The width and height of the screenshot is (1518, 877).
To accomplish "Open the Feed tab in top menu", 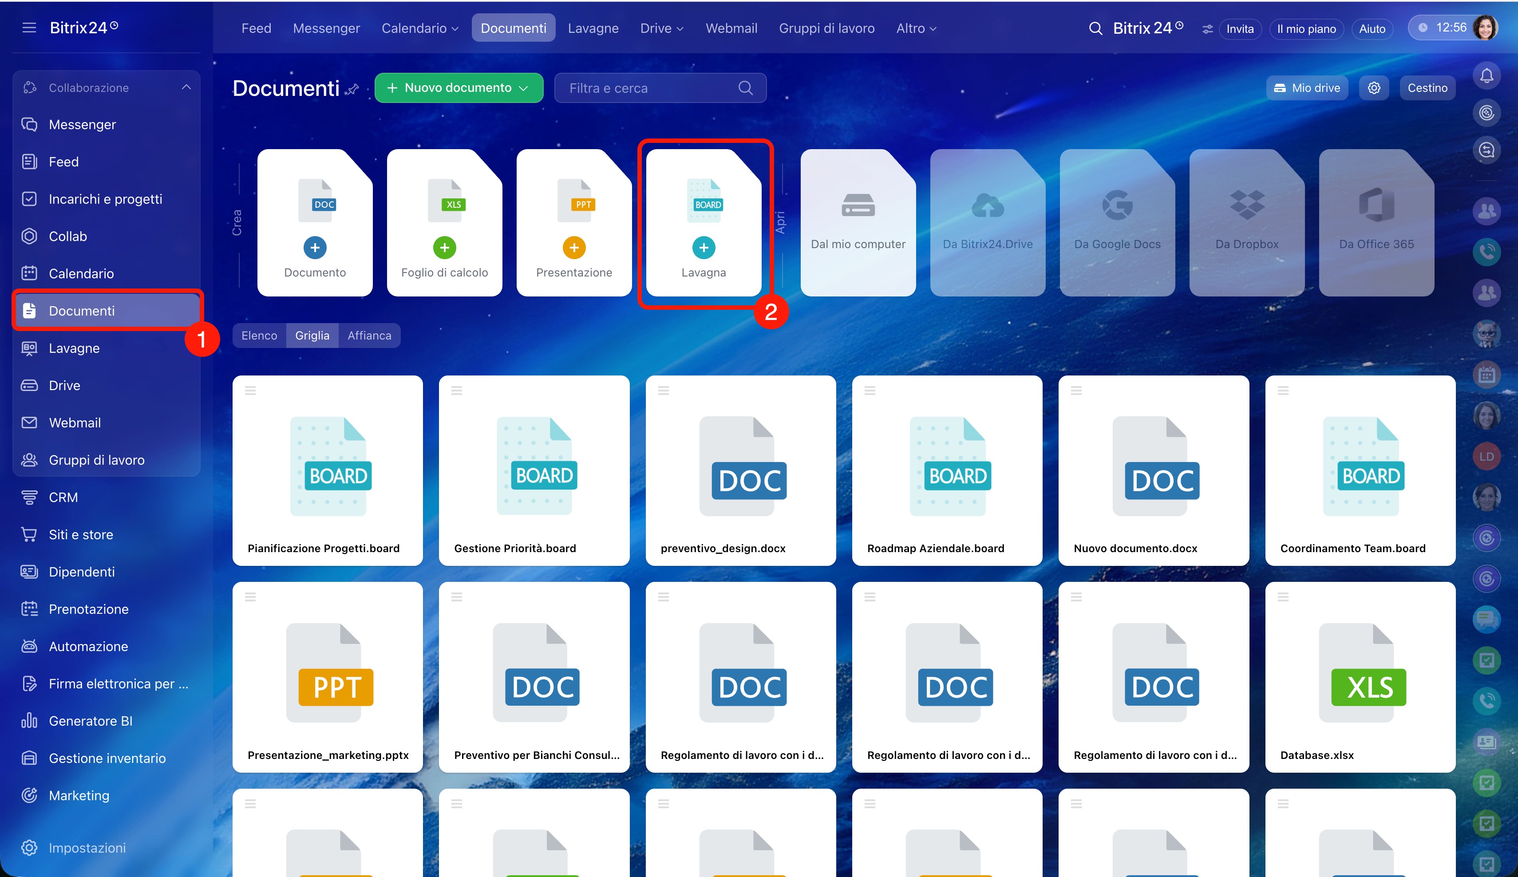I will click(256, 28).
